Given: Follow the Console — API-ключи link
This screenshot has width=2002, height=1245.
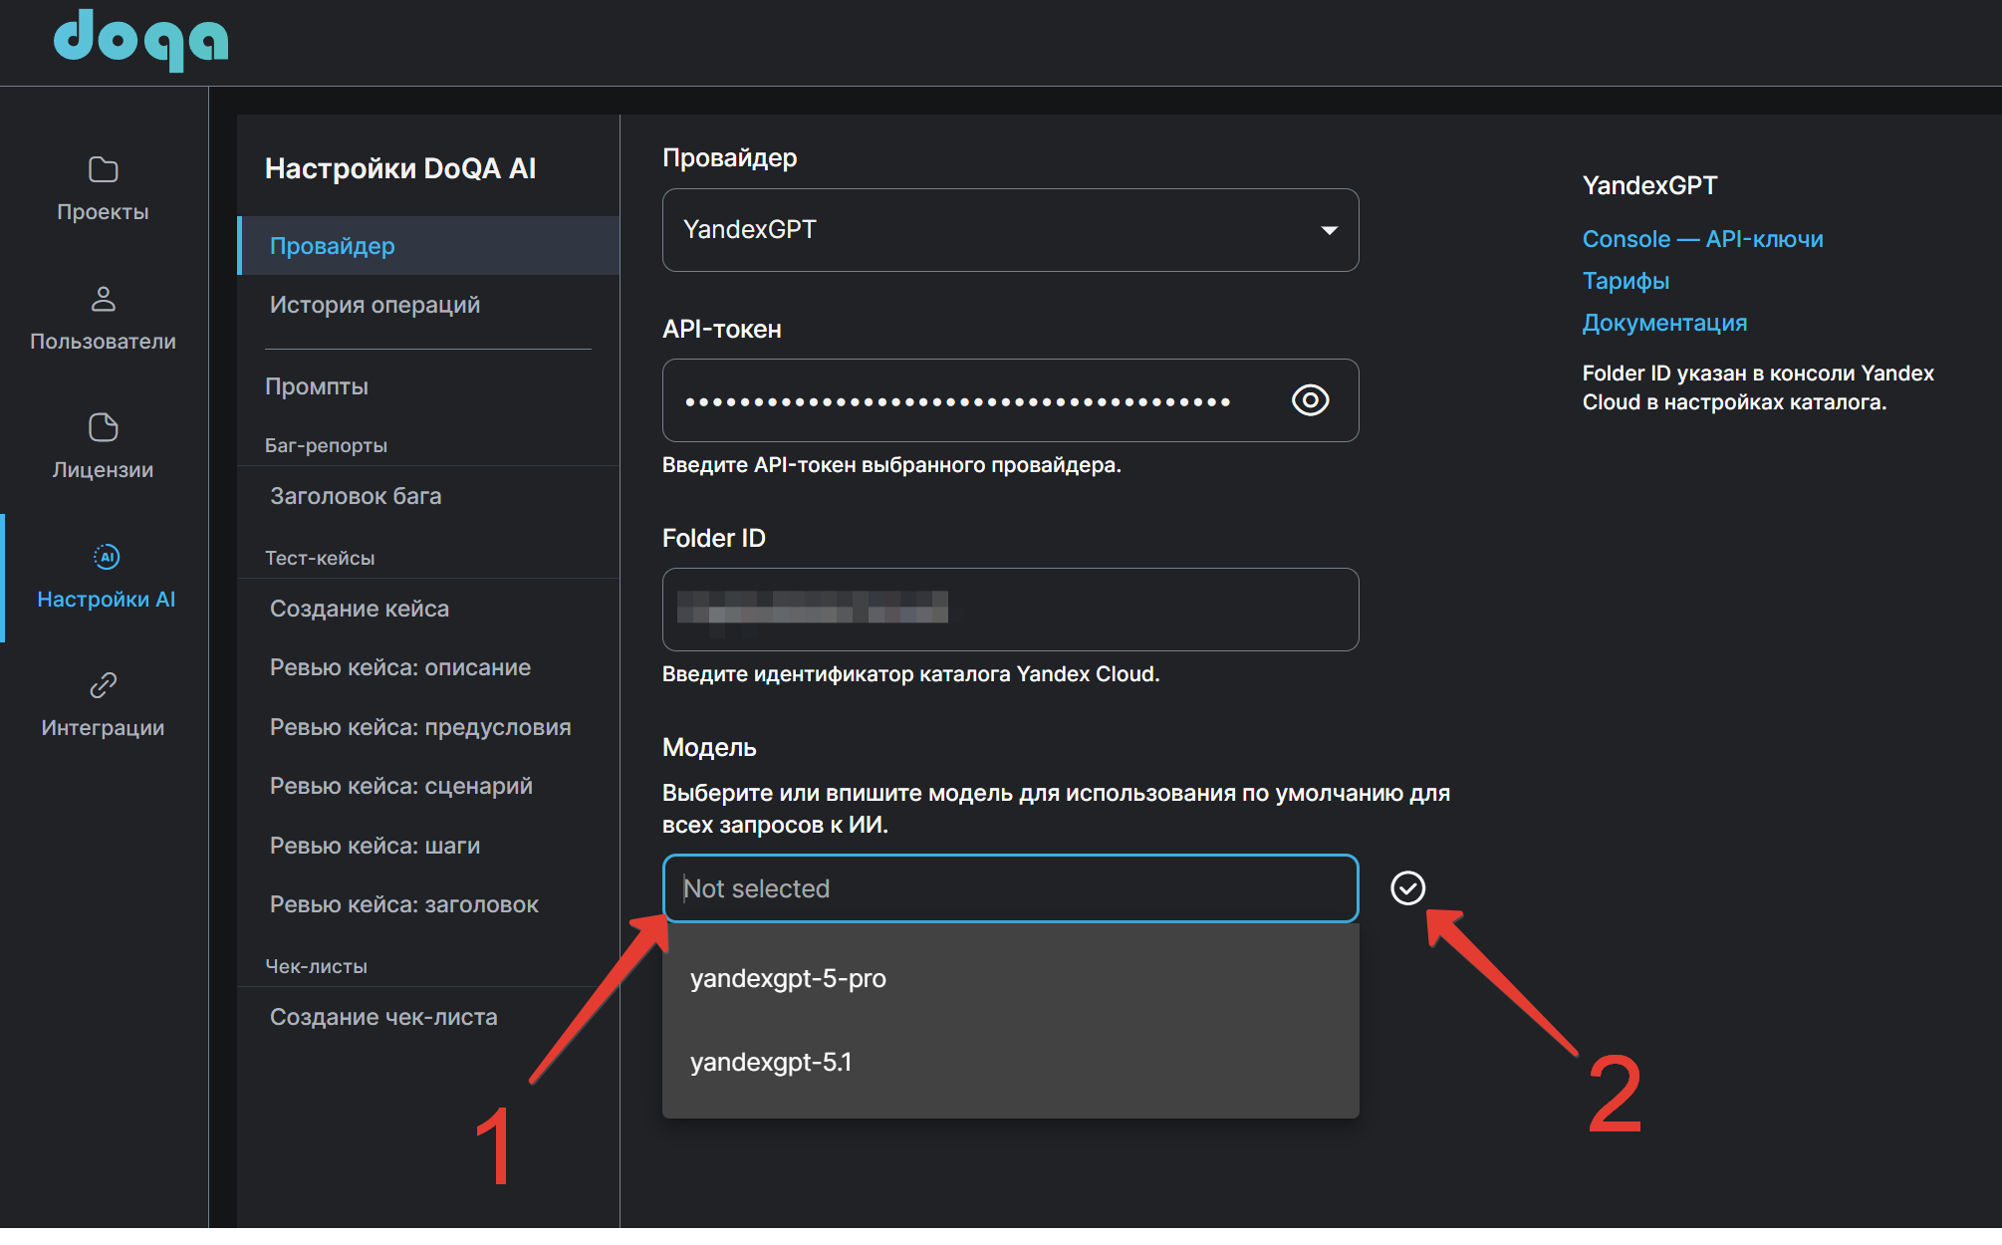Looking at the screenshot, I should pos(1703,239).
